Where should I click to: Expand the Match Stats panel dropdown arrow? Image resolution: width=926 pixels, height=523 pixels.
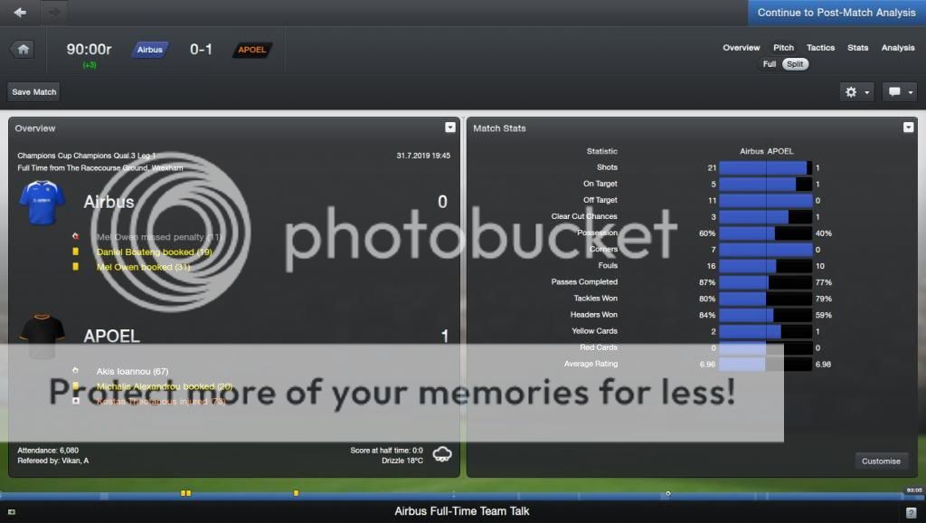(909, 128)
